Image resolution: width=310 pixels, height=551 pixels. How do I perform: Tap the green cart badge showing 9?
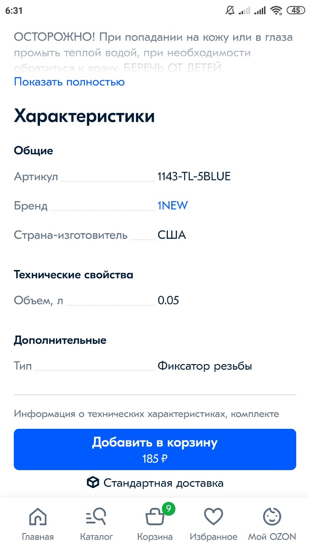(169, 508)
